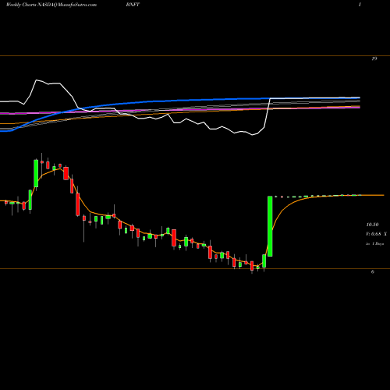Click the tallest green candlestick on the right
390x390 pixels.
pyautogui.click(x=270, y=226)
